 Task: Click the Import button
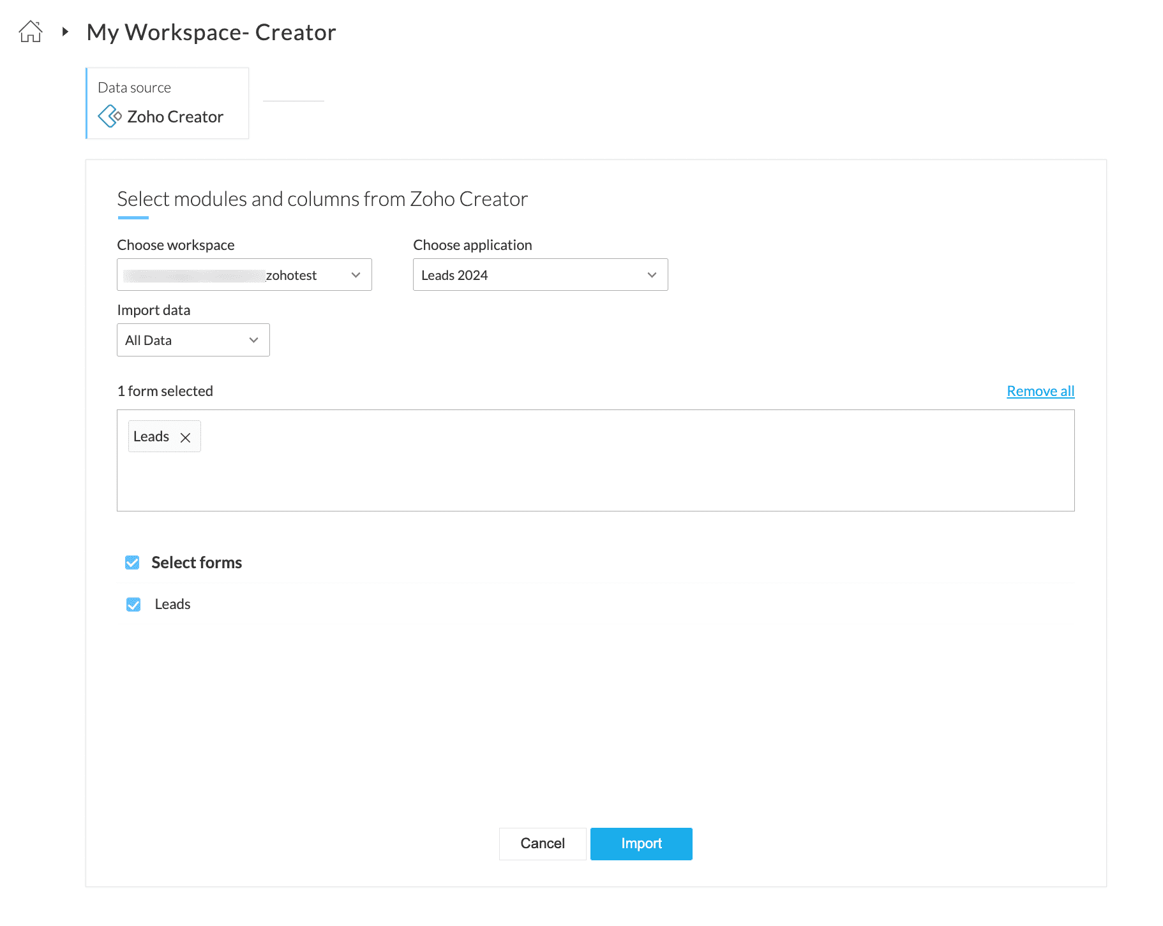[x=642, y=844]
